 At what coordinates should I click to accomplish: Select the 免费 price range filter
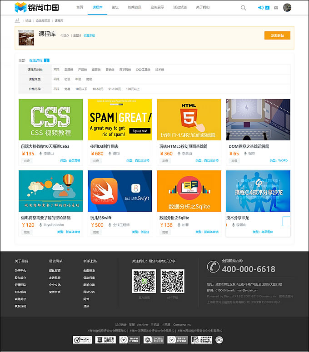click(67, 89)
